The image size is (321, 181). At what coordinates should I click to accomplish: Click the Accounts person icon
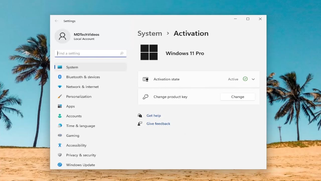tap(60, 116)
